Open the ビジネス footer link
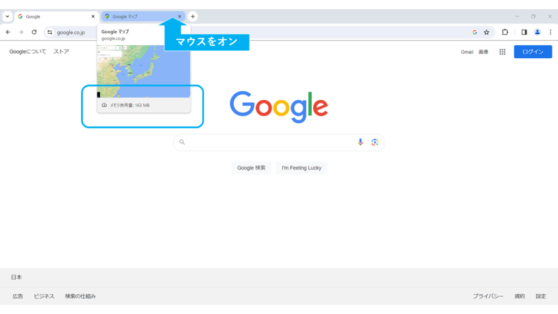The image size is (558, 314). tap(44, 296)
